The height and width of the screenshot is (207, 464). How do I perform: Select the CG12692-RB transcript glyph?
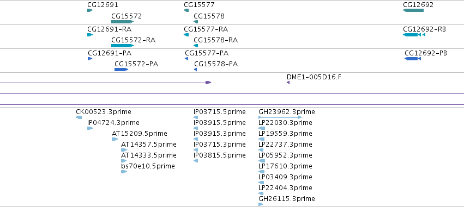pyautogui.click(x=414, y=35)
